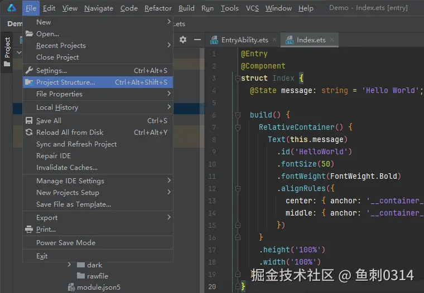
Task: Select Project Structure... menu entry
Action: pyautogui.click(x=98, y=82)
